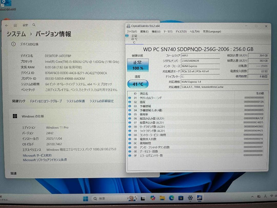Click the blue status dot beside クリティカルワーニング
This screenshot has height=208, width=277.
coord(130,98)
